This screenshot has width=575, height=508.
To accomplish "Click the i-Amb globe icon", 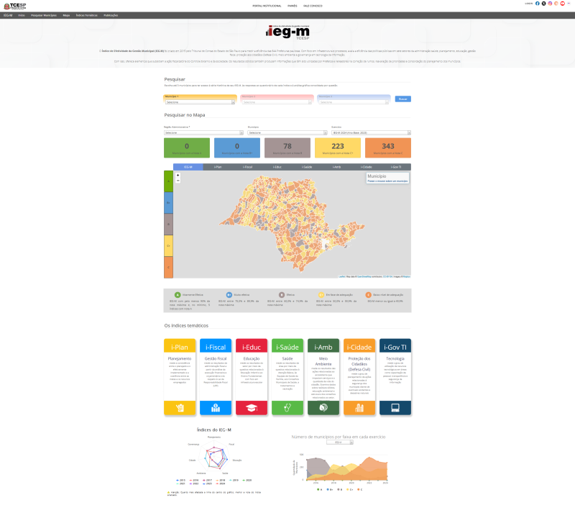I will 323,407.
